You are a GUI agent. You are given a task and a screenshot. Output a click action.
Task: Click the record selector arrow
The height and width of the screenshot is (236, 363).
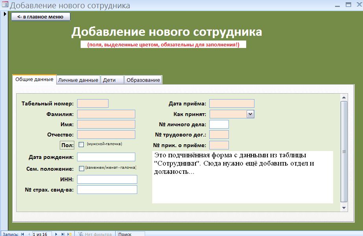tap(5, 14)
